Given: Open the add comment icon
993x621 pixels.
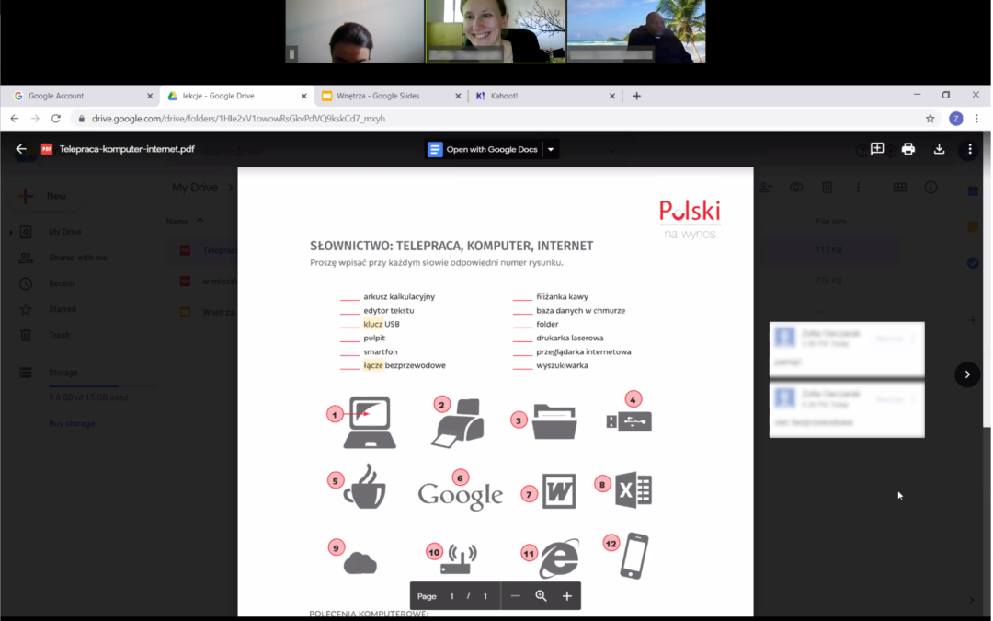Looking at the screenshot, I should tap(877, 149).
